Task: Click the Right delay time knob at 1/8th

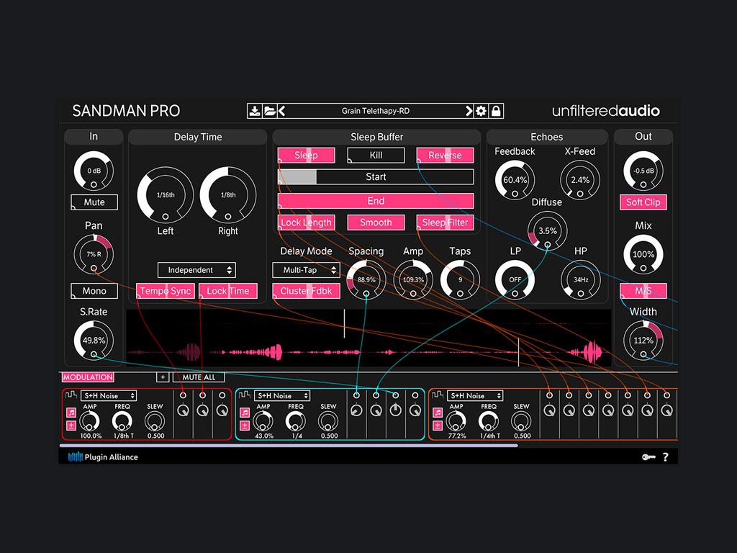Action: coord(228,194)
